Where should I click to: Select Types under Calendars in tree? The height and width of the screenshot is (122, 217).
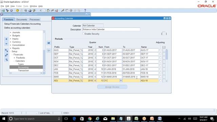click(21, 64)
